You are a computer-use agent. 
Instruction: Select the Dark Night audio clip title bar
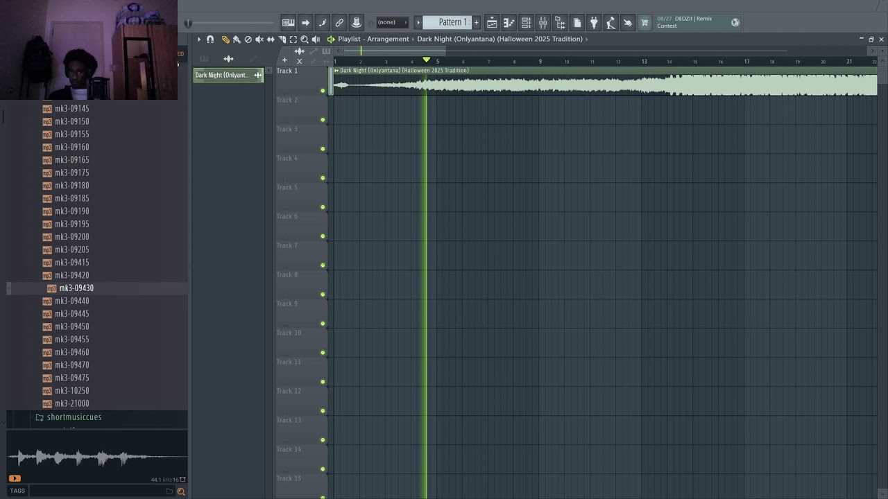605,71
